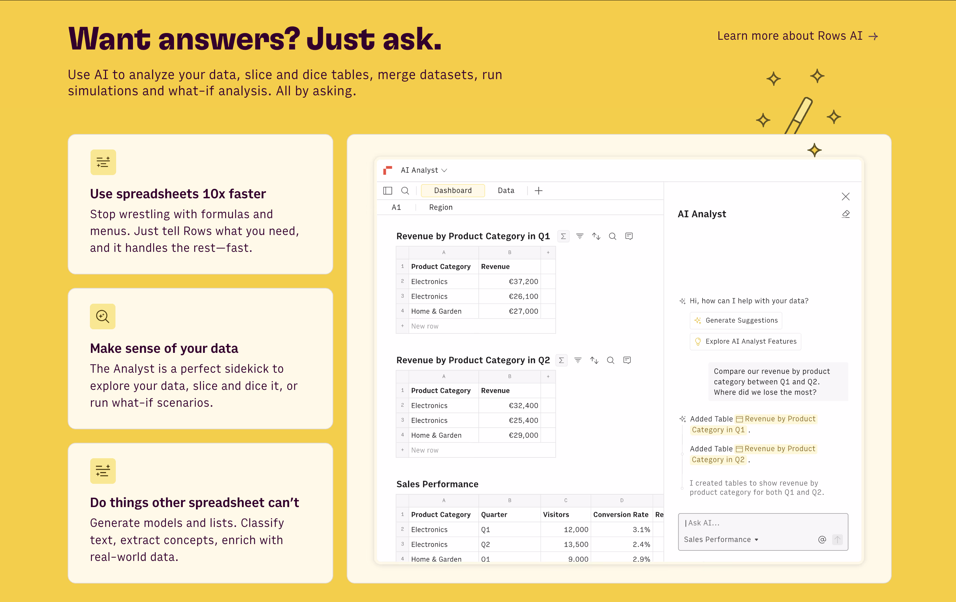
Task: Select the 3.1% conversion rate cell
Action: [x=622, y=529]
